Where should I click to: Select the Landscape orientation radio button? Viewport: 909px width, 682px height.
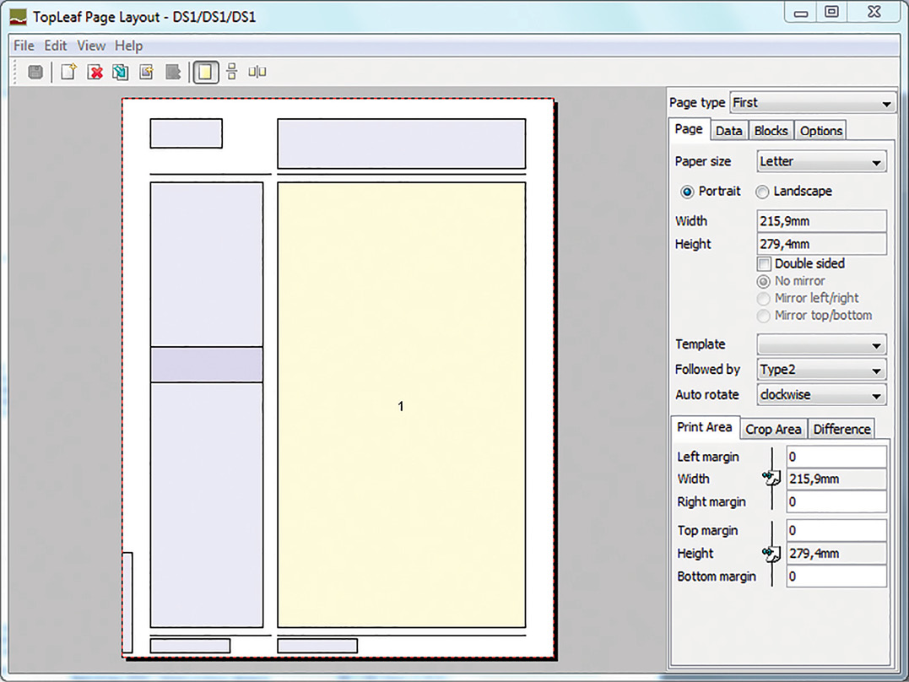pyautogui.click(x=762, y=192)
